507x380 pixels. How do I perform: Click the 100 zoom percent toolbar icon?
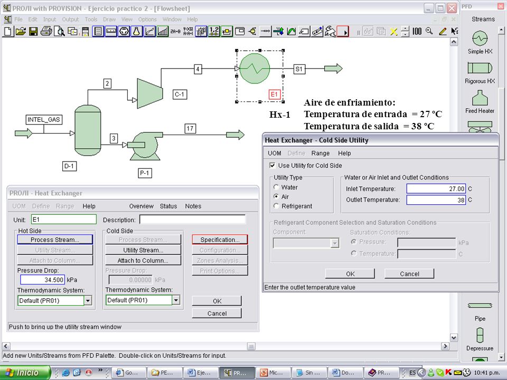coord(417,31)
